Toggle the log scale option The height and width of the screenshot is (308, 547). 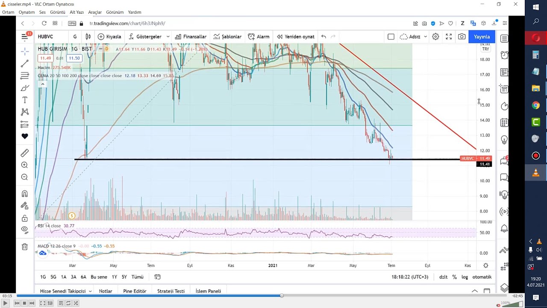(x=465, y=277)
